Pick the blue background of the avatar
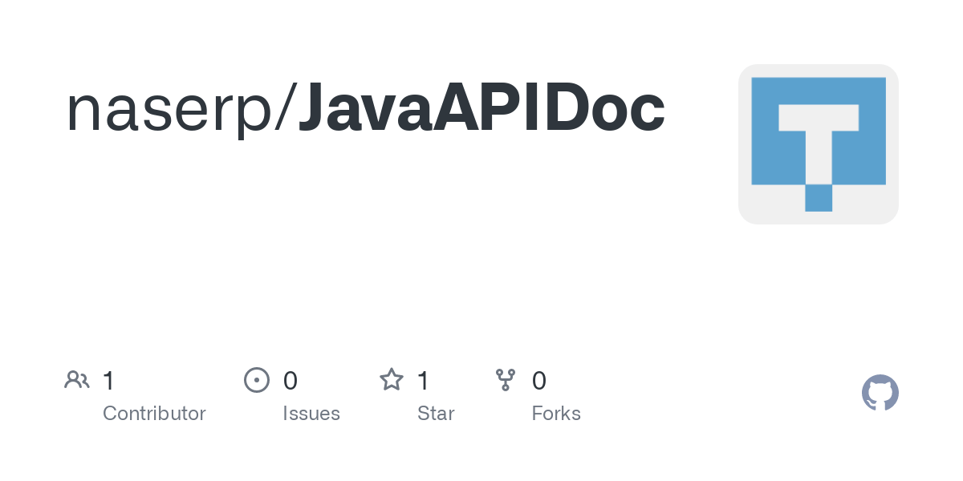Screen dimensions: 963x481 tap(765, 144)
